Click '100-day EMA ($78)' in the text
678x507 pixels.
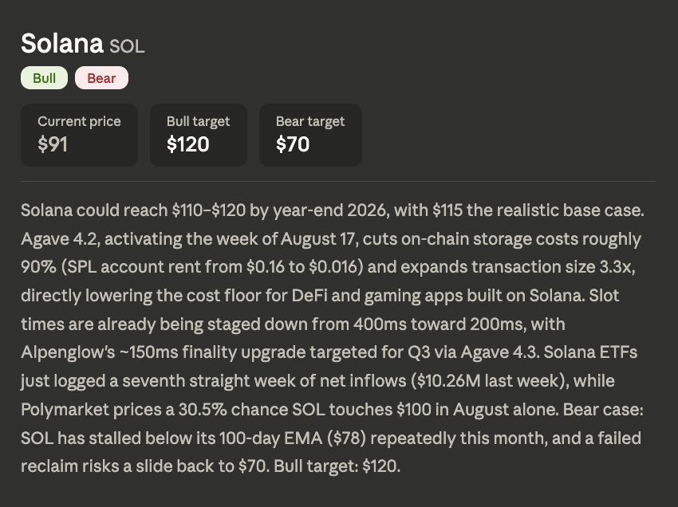[293, 438]
